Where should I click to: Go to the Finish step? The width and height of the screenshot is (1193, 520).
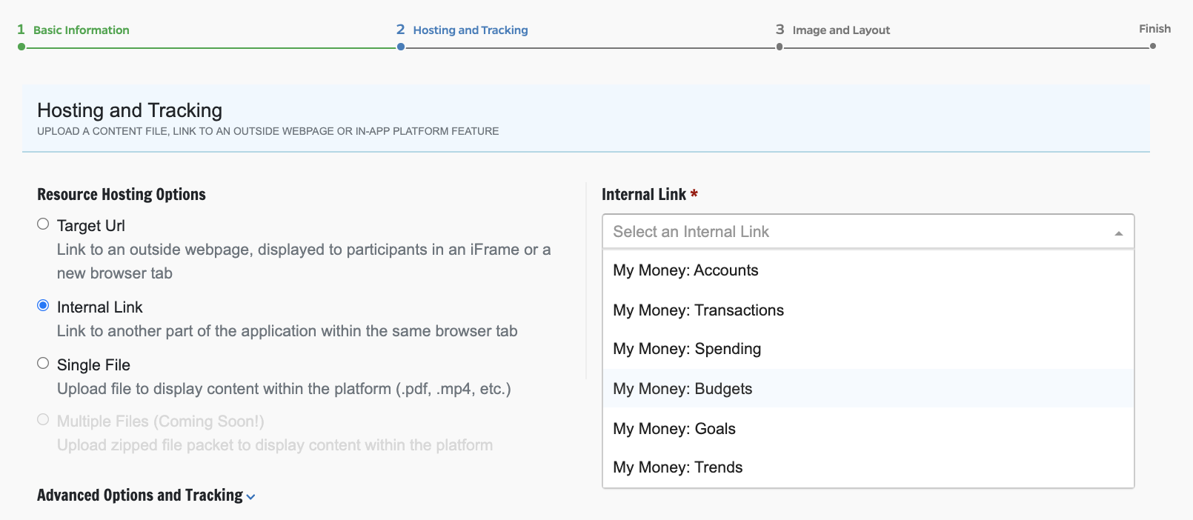[x=1154, y=29]
